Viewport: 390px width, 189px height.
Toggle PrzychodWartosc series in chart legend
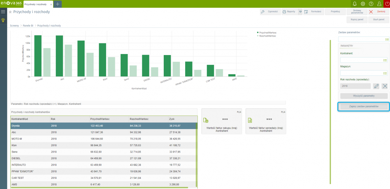click(x=267, y=32)
